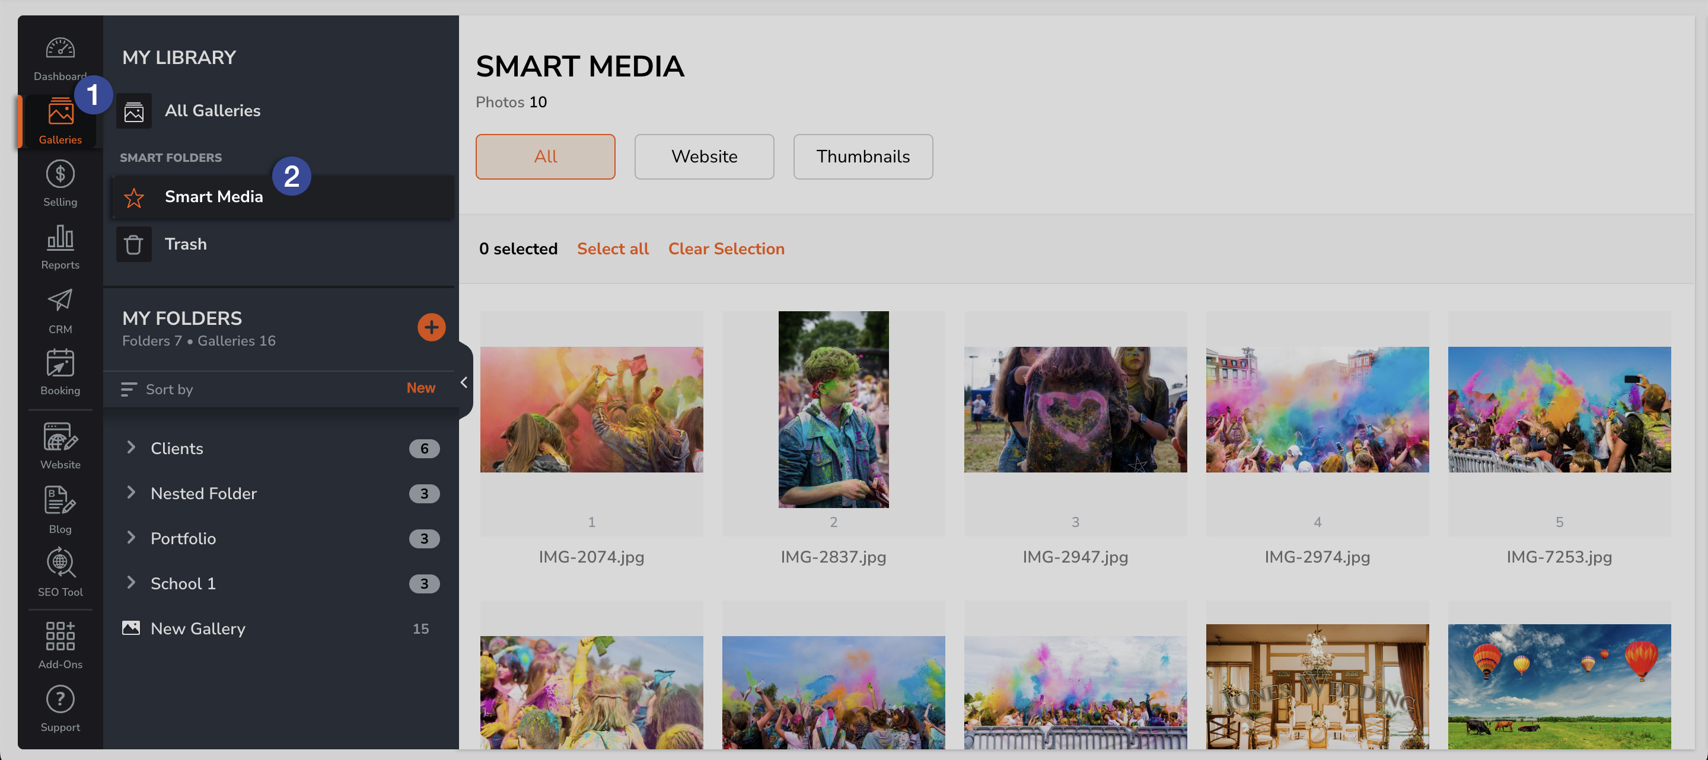
Task: Open the New Gallery item
Action: (x=280, y=628)
